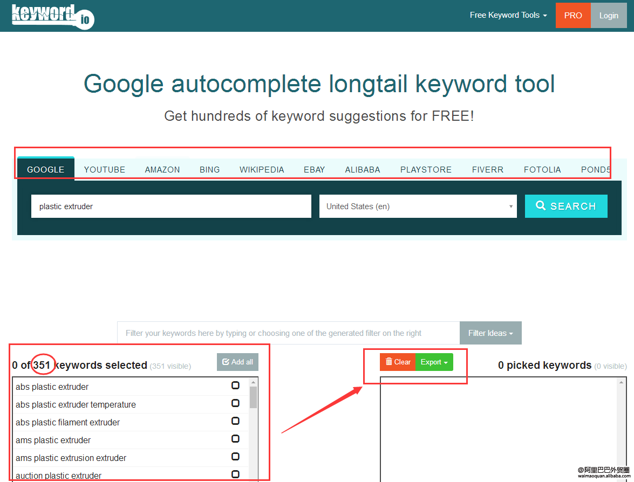Switch to the ALIBABA tab
Screen dimensions: 634x482
point(362,170)
